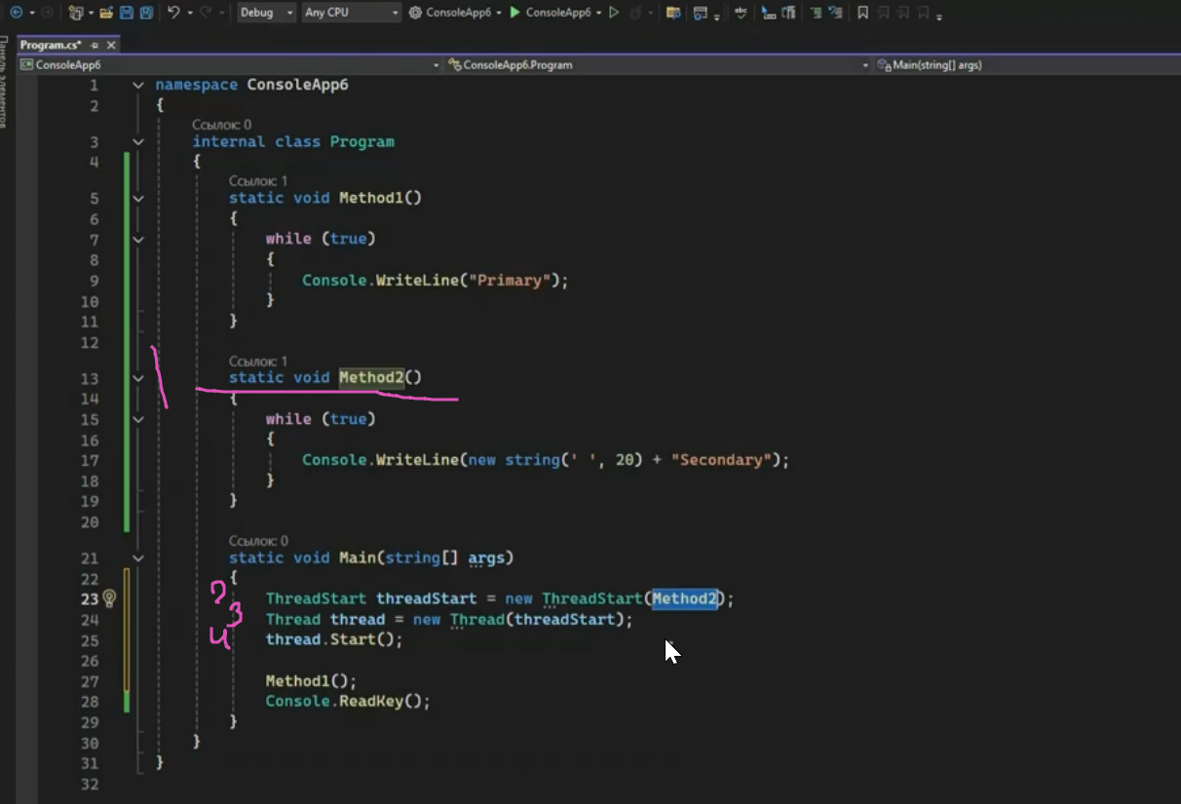
Task: Collapse the Main method on line 21
Action: click(x=138, y=558)
